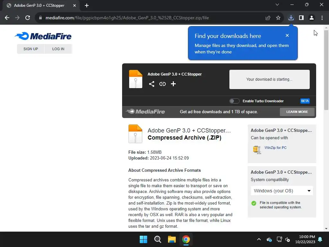Open the tab search chevron

277,5
